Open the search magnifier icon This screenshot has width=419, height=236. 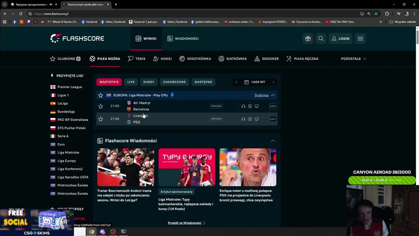(x=321, y=39)
